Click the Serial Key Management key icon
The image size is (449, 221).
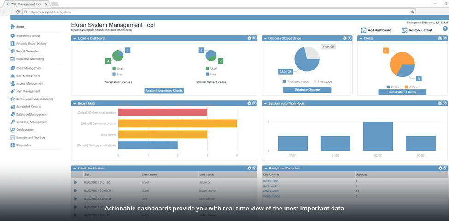click(12, 122)
